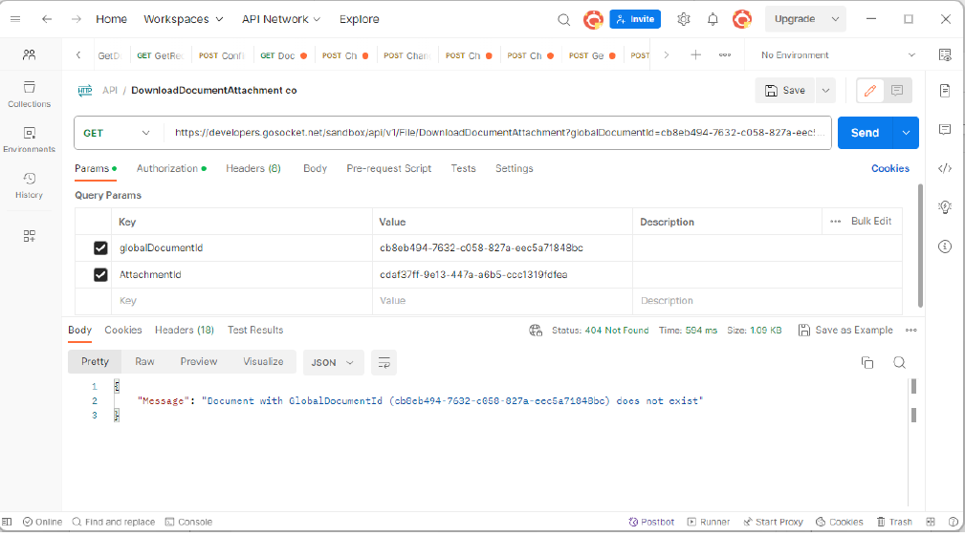Click the AttachmentId value cell
This screenshot has width=965, height=536.
(502, 275)
